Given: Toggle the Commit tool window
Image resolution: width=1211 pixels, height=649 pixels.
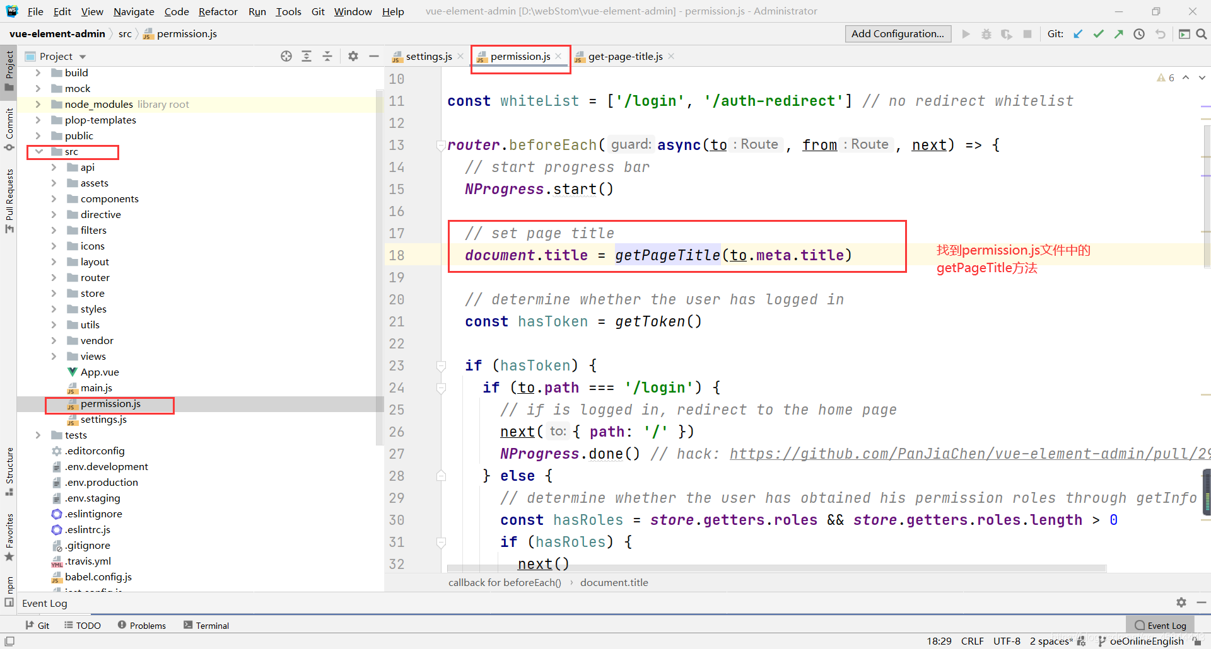Looking at the screenshot, I should pos(9,129).
